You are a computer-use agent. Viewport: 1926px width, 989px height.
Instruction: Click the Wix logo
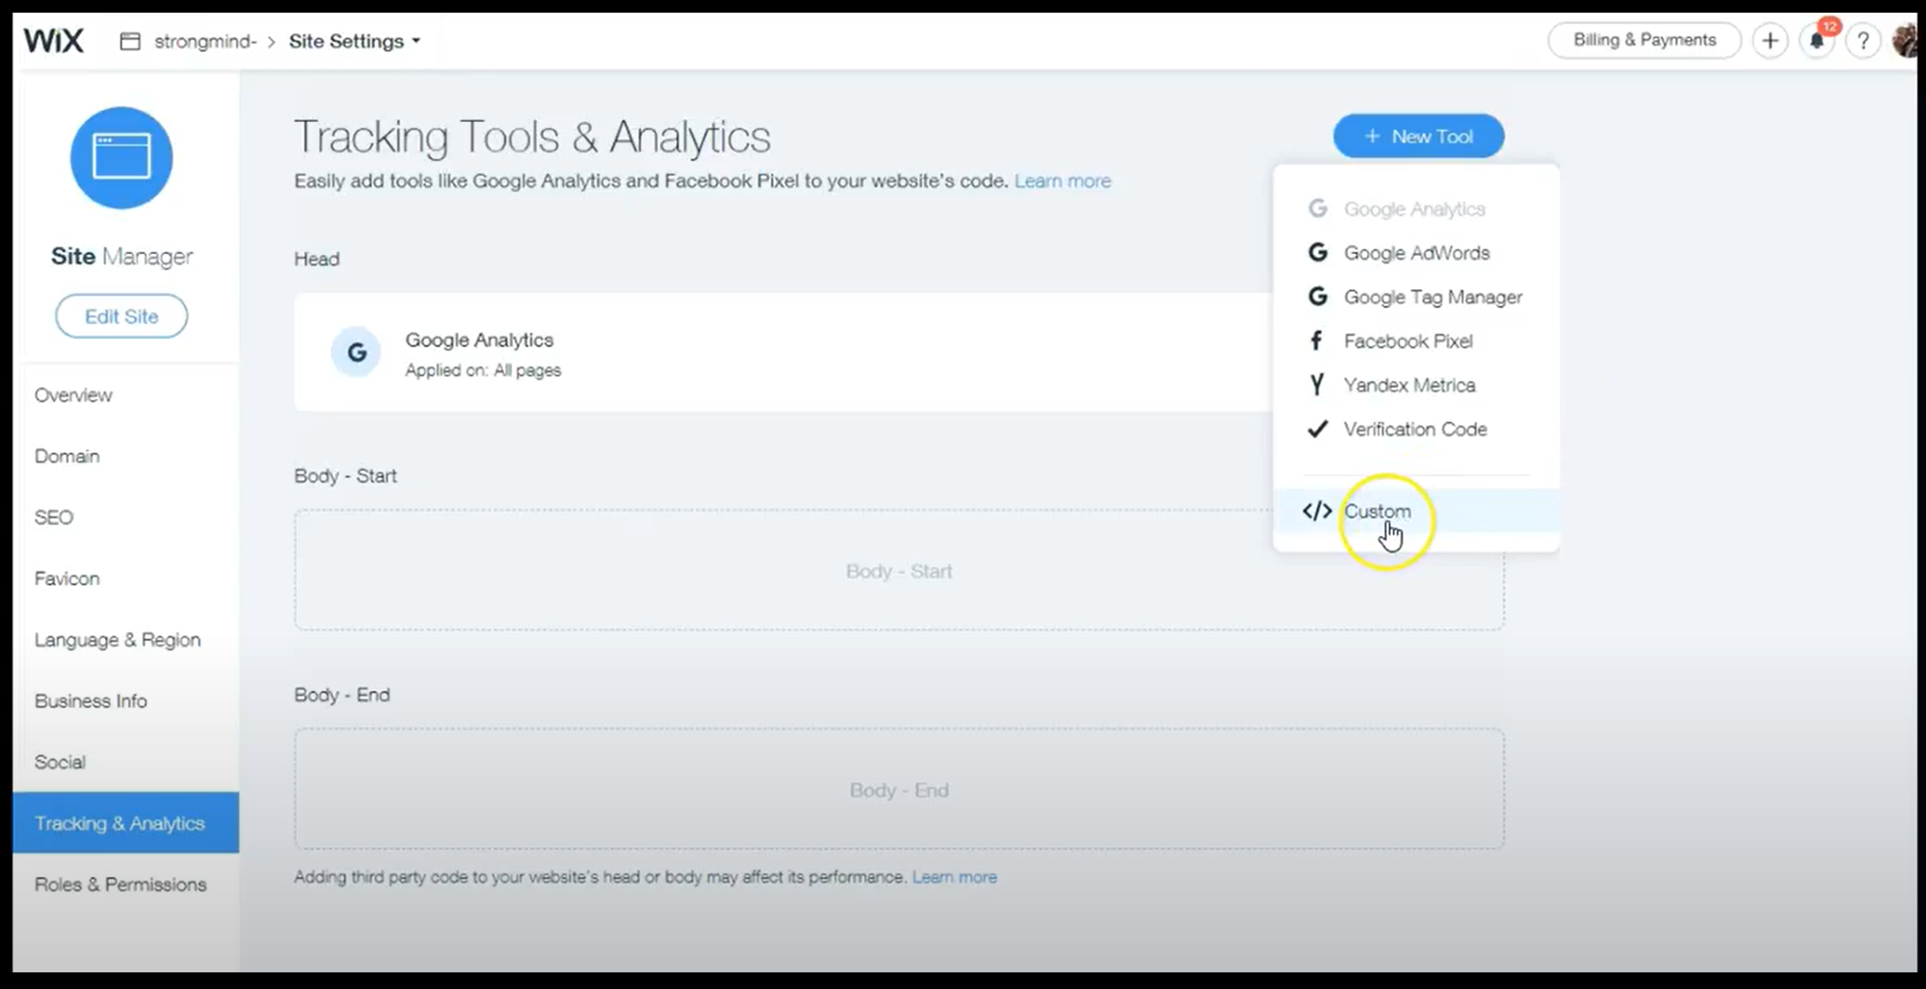[53, 40]
